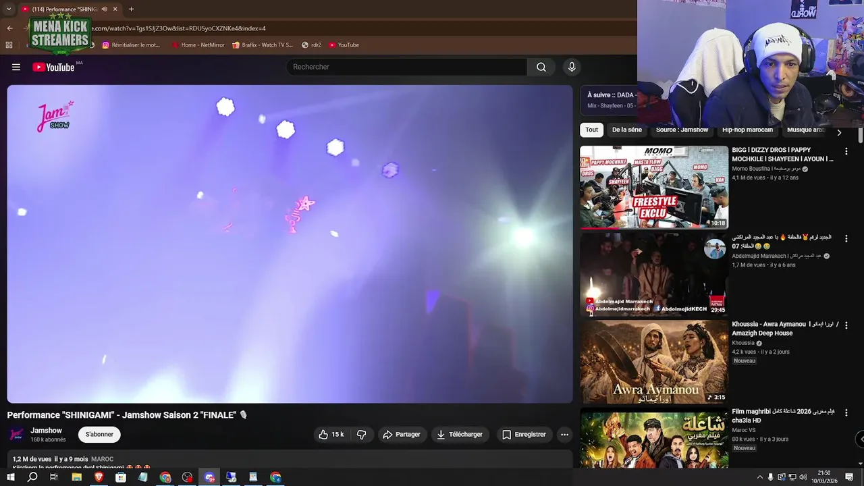Show hidden system tray icons
The image size is (864, 486).
pyautogui.click(x=760, y=477)
